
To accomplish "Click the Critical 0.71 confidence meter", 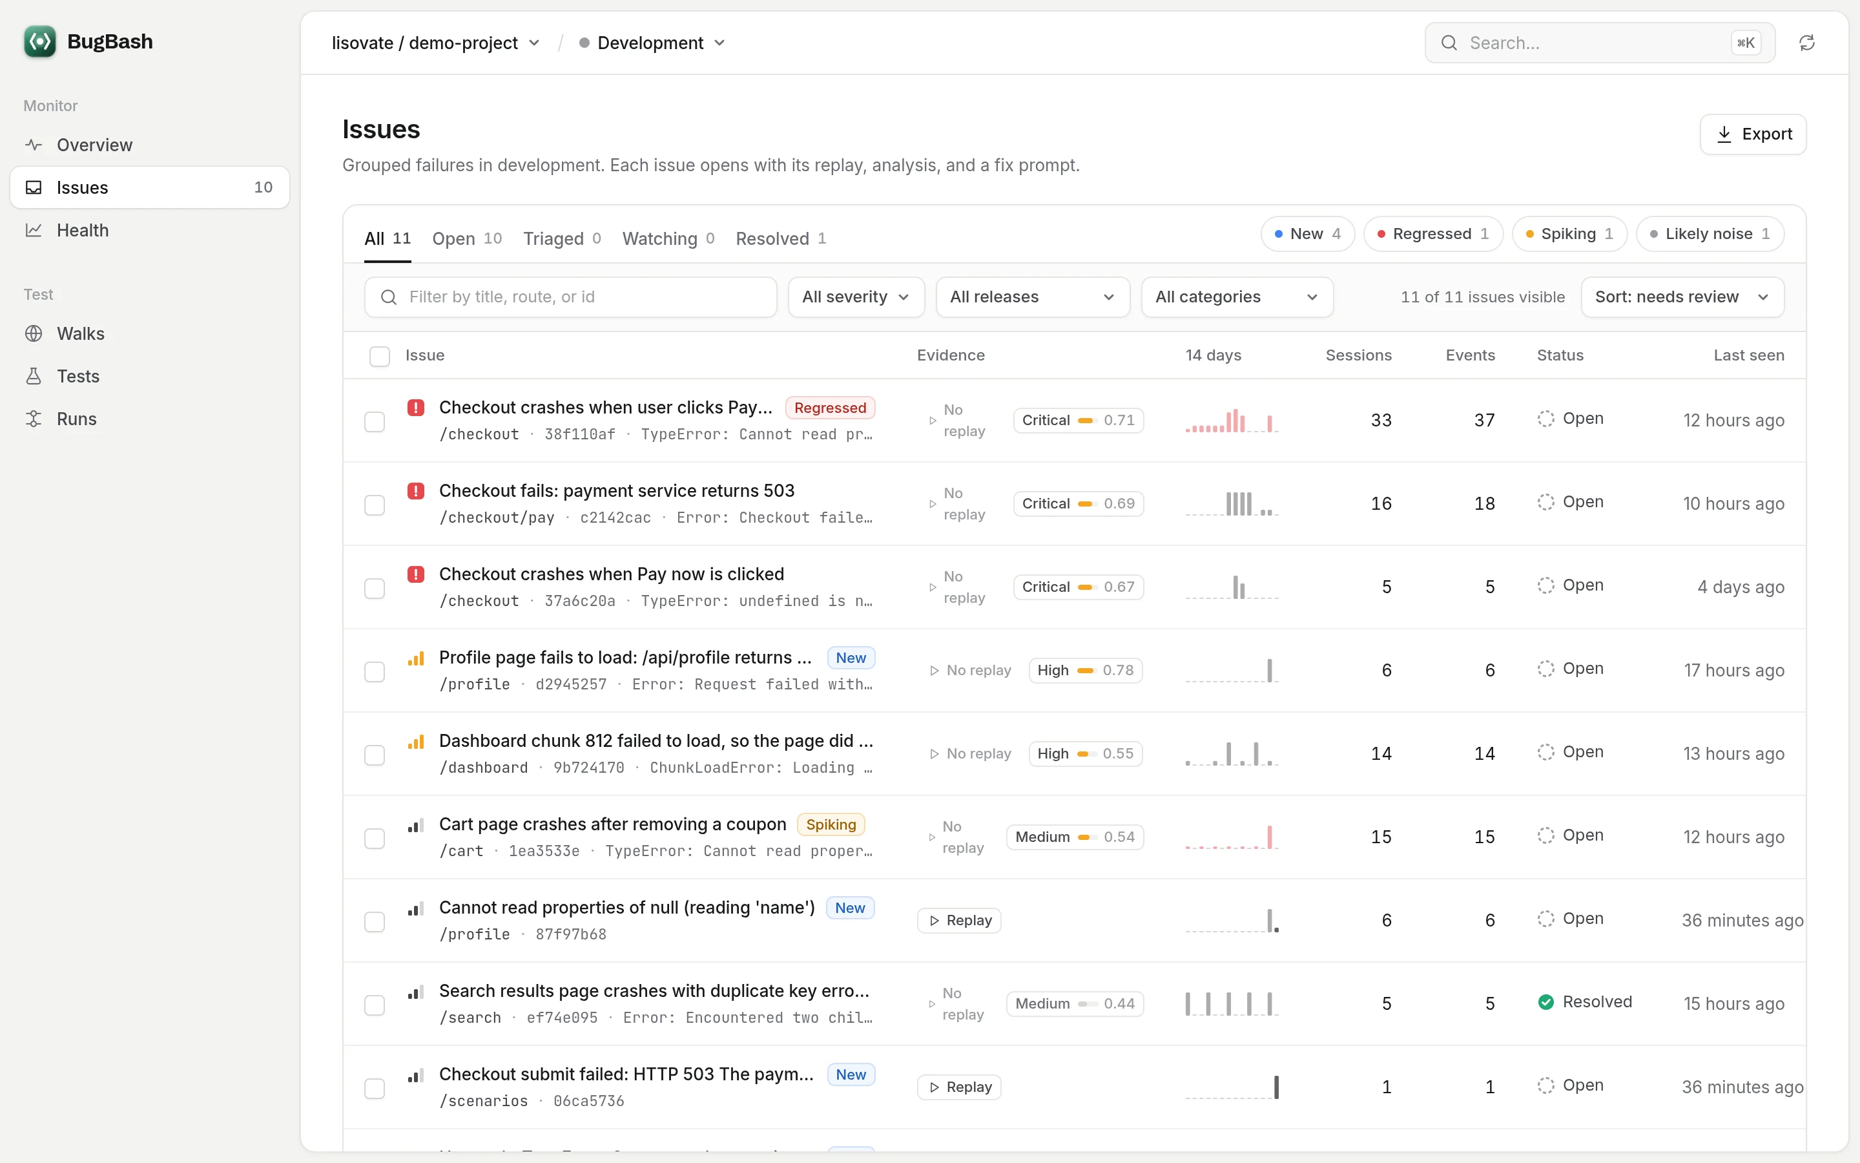I will [x=1077, y=420].
